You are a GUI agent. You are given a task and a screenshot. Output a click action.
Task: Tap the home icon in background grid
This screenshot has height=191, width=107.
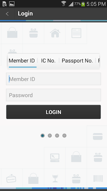[x=55, y=33]
